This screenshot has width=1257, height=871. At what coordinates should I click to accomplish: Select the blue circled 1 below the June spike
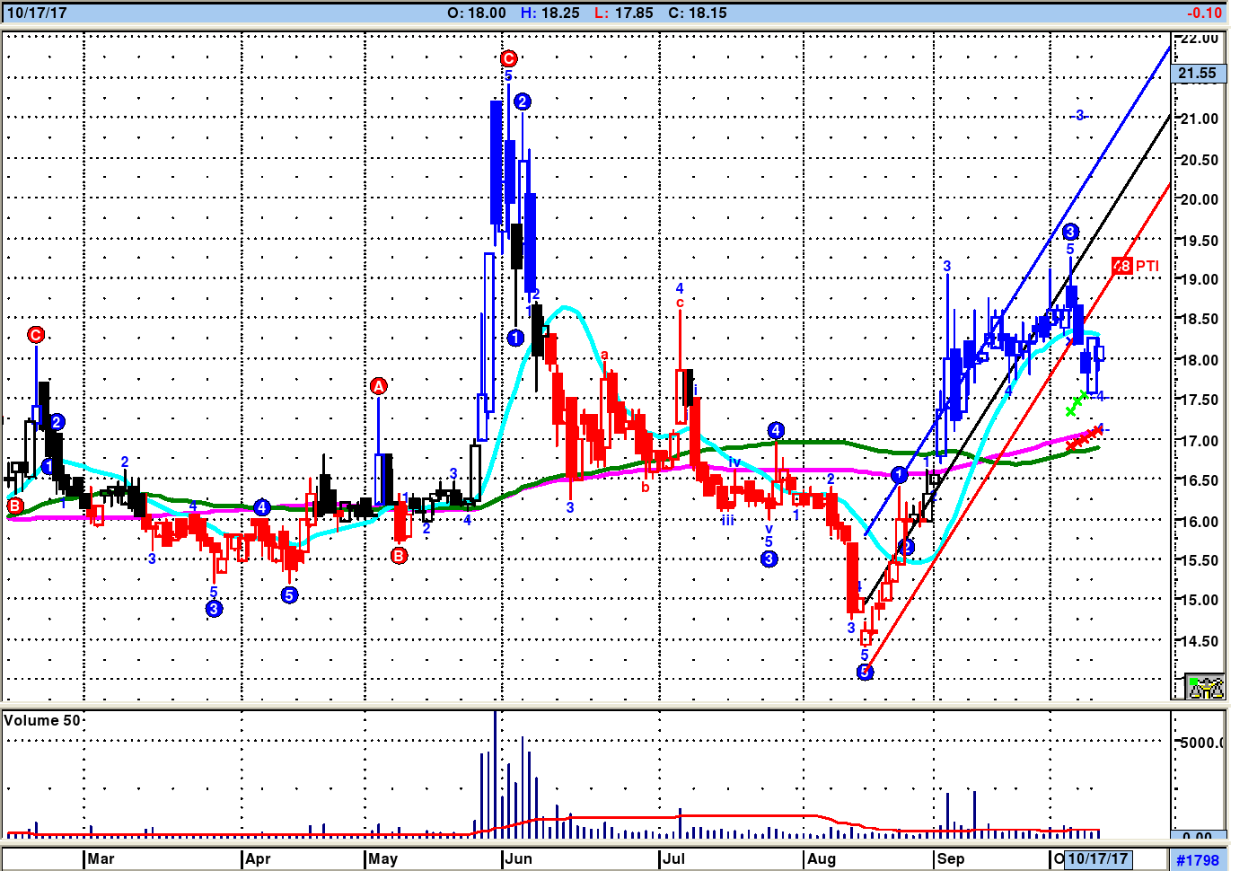pyautogui.click(x=515, y=338)
